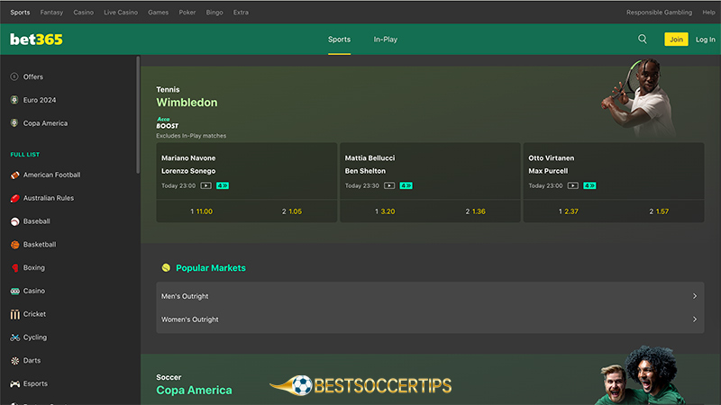Bet on Lorenzo Sonego at 1.05

(292, 211)
